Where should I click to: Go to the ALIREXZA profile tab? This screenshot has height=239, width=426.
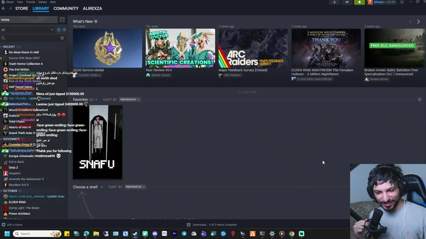click(x=93, y=8)
